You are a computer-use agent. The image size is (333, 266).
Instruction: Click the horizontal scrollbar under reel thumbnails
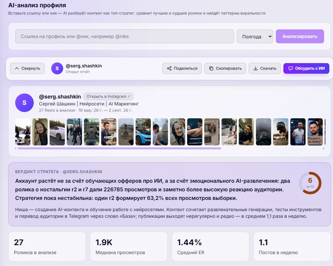(120, 148)
